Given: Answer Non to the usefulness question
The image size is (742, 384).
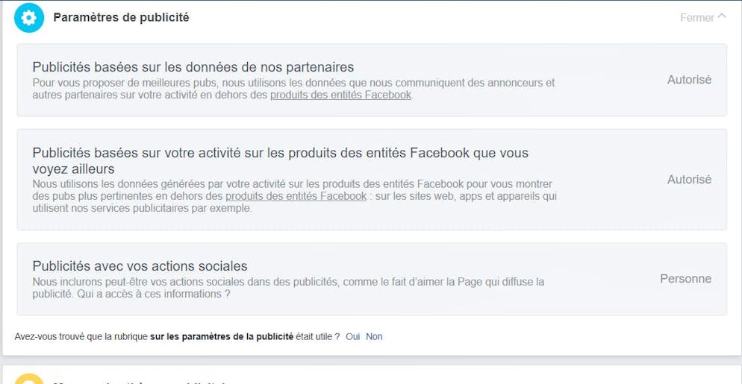Looking at the screenshot, I should tap(374, 337).
